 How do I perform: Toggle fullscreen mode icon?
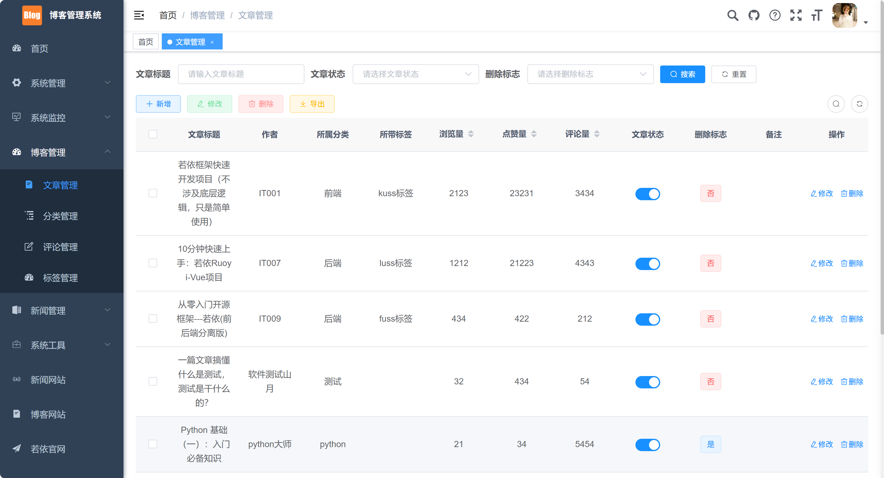(795, 15)
